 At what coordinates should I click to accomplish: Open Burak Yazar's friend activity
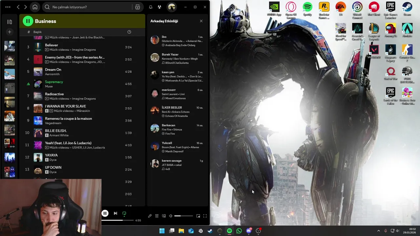click(177, 59)
